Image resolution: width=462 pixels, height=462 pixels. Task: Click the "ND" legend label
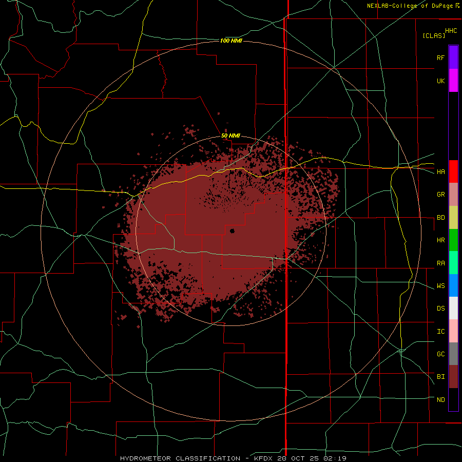(440, 400)
